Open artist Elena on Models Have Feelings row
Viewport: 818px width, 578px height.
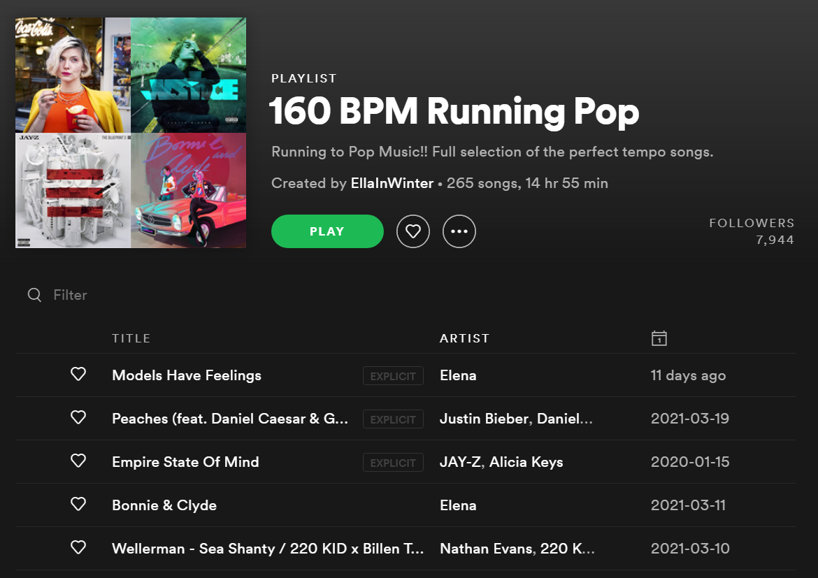point(458,375)
